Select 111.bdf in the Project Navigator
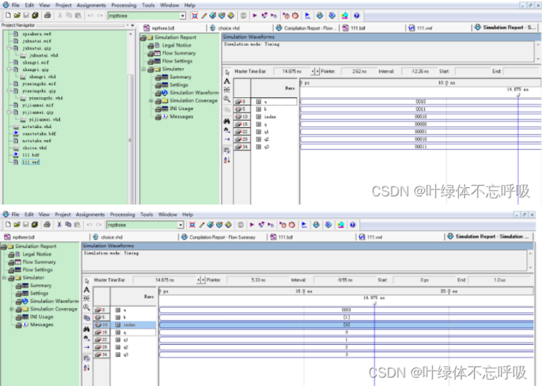This screenshot has height=386, width=542. click(x=31, y=155)
